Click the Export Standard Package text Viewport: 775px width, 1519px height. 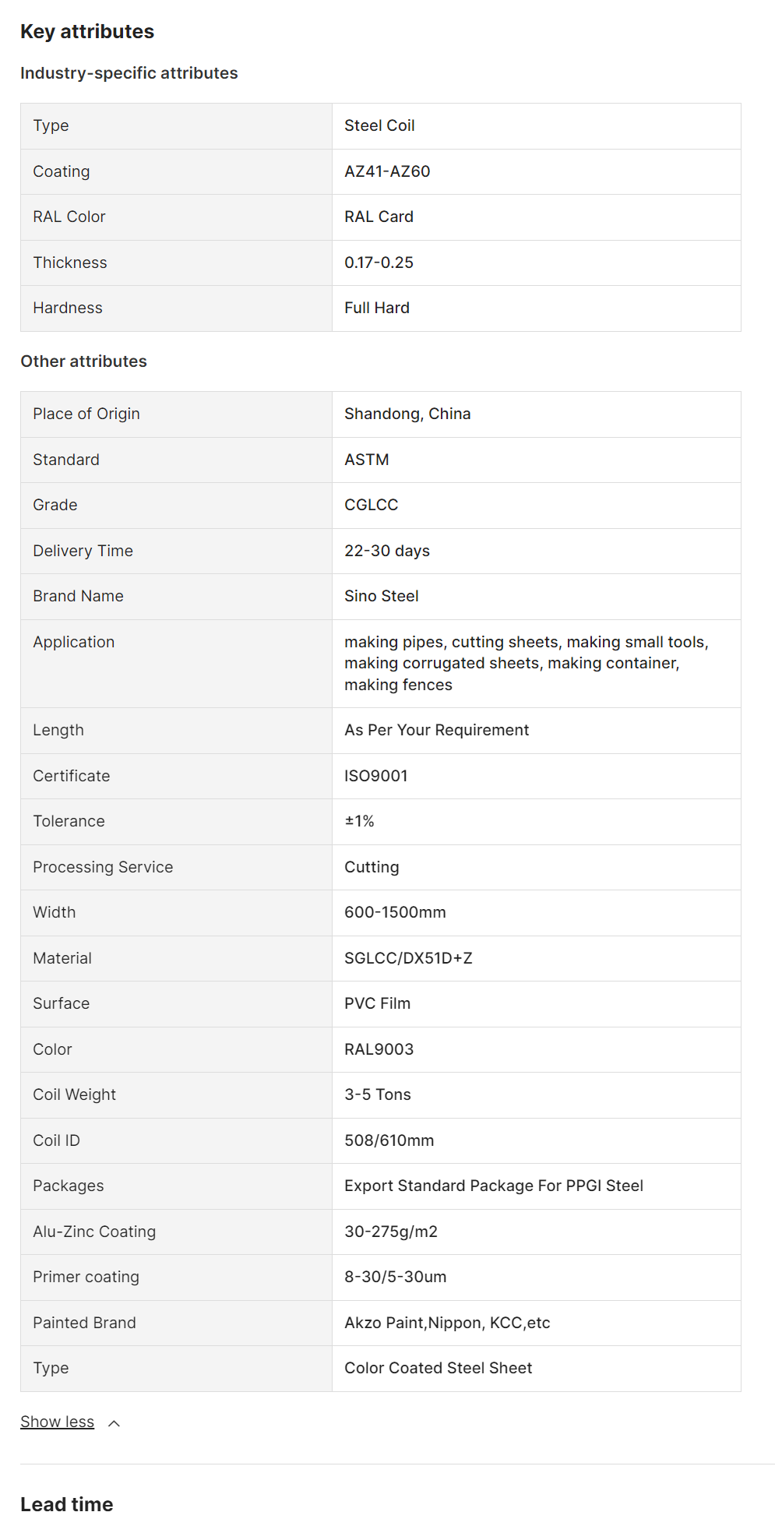tap(494, 1186)
